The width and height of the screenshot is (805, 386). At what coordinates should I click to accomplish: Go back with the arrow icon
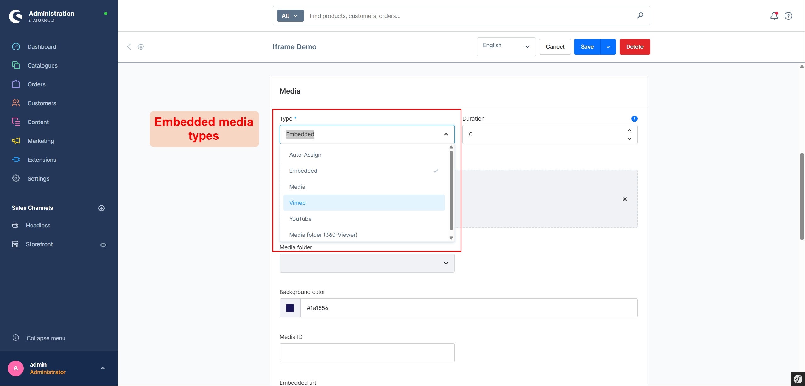(129, 46)
